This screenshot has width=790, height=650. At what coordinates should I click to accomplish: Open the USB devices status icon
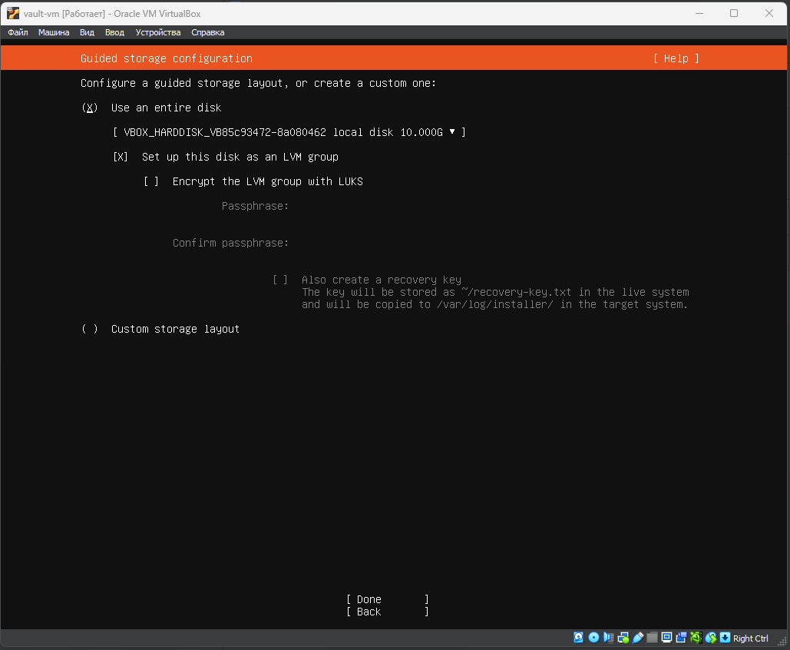click(x=638, y=638)
